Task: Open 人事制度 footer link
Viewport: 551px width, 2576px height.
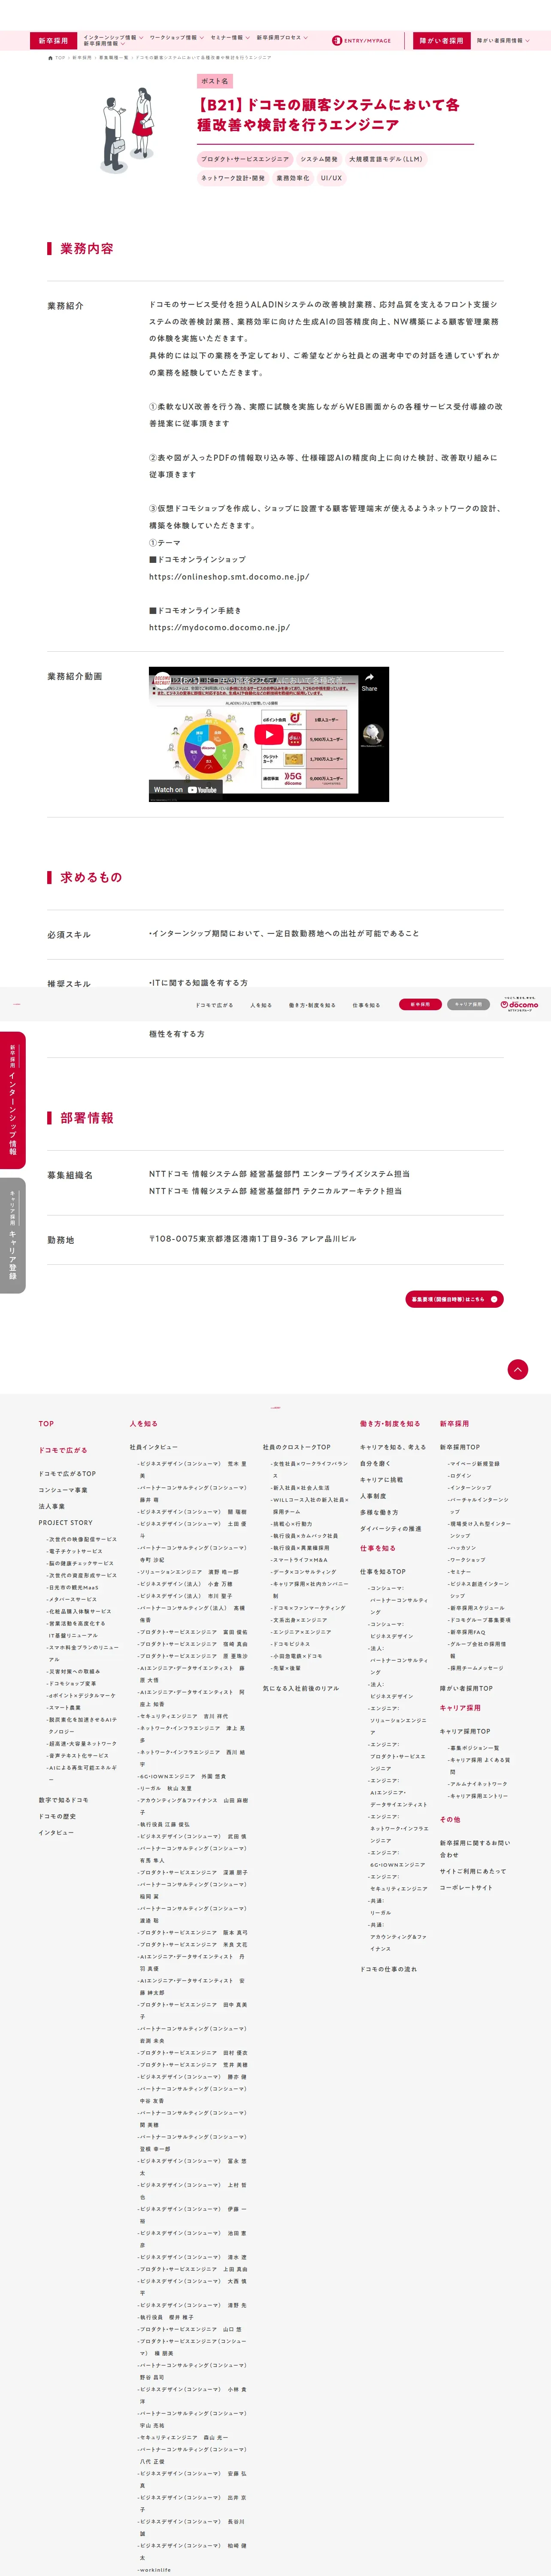Action: (373, 1496)
